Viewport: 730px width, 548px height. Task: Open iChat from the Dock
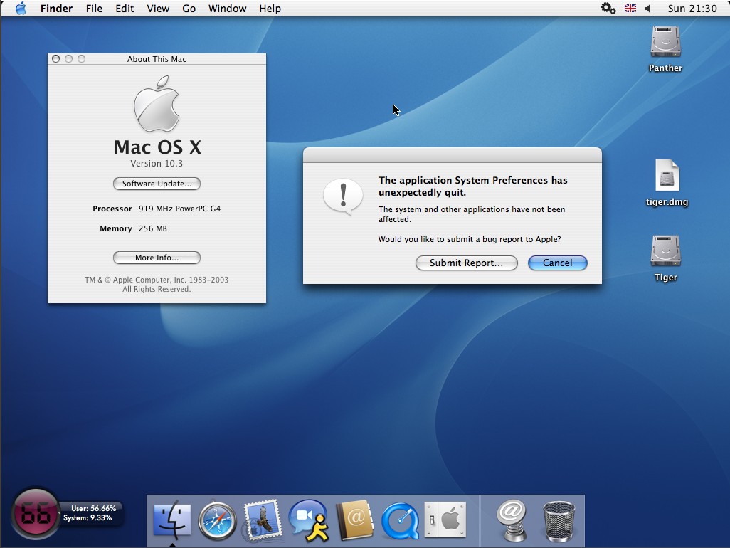[309, 520]
